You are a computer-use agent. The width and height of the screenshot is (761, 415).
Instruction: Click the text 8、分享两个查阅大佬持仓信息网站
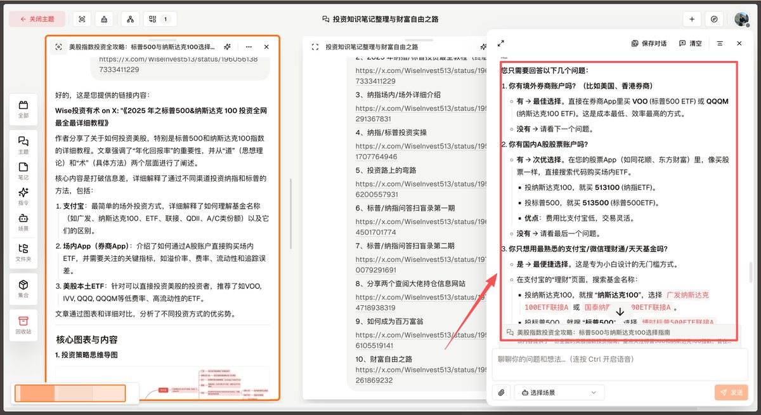(410, 284)
